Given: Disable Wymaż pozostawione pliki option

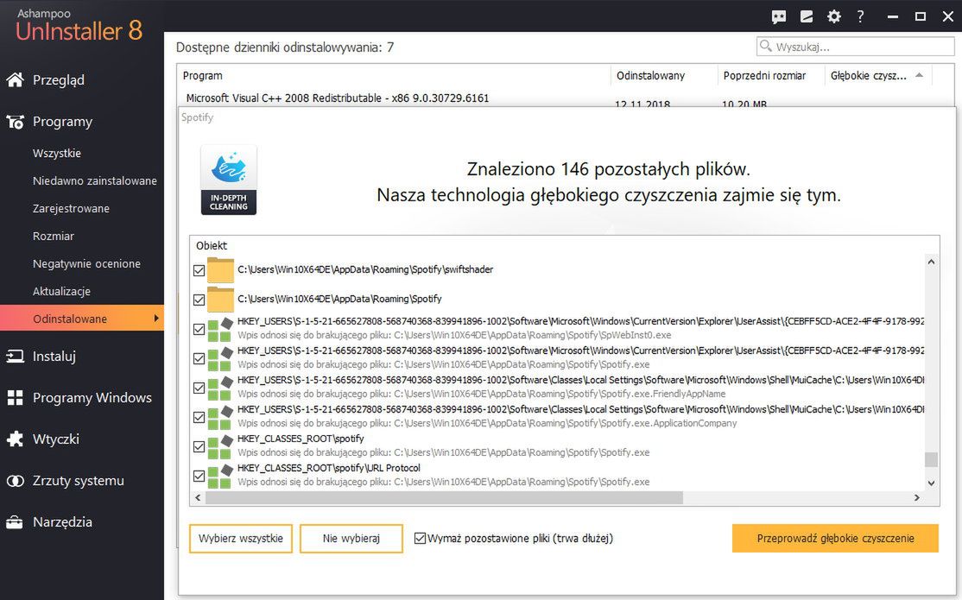Looking at the screenshot, I should [421, 538].
